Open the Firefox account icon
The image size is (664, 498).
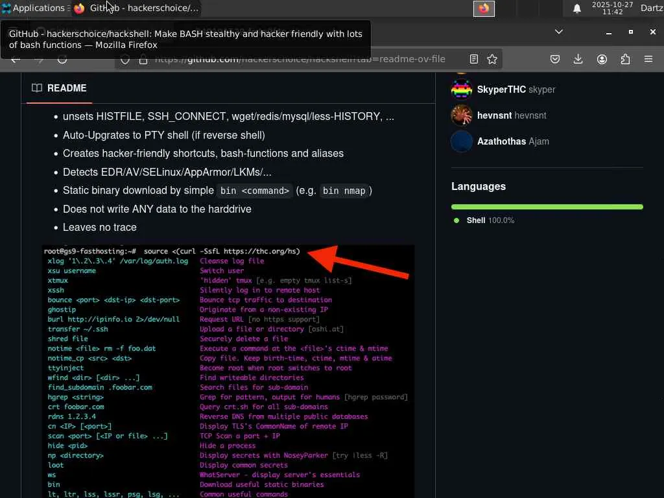[602, 59]
